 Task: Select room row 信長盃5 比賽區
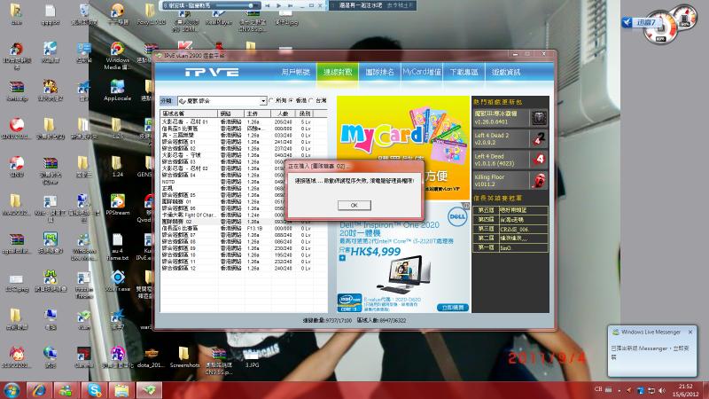click(x=243, y=129)
